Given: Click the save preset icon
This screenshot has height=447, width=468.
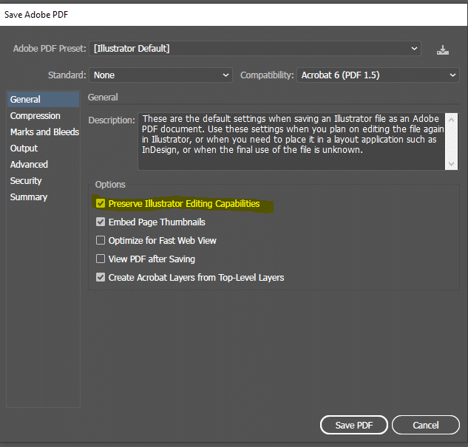Looking at the screenshot, I should (443, 50).
